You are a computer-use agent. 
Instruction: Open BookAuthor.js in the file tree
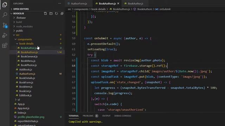(29, 48)
